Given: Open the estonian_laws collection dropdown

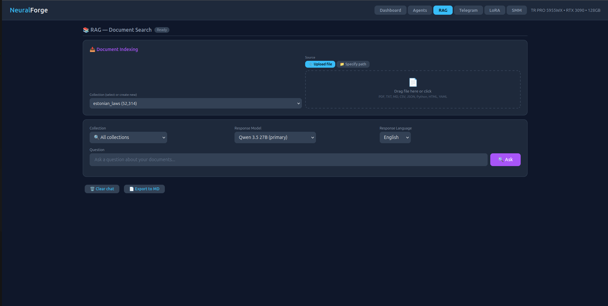Looking at the screenshot, I should (x=196, y=103).
